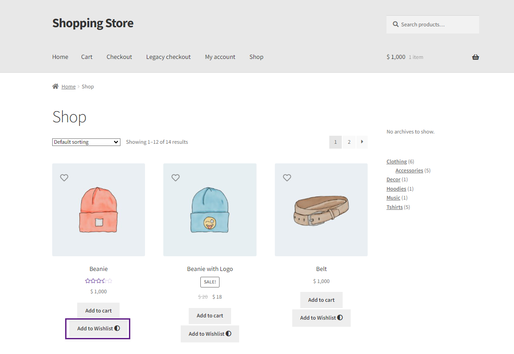Add Beanie to Wishlist
Image resolution: width=514 pixels, height=354 pixels.
[98, 329]
